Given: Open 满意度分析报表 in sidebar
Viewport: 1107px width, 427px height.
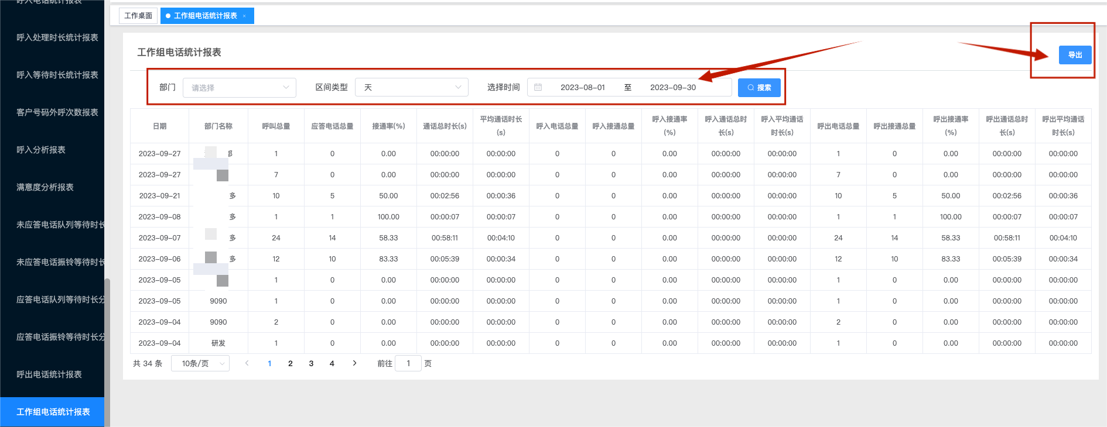Looking at the screenshot, I should point(45,187).
